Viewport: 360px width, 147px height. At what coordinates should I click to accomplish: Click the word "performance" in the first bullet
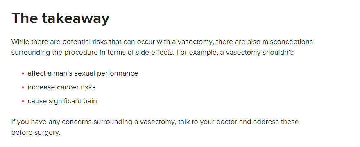118,74
